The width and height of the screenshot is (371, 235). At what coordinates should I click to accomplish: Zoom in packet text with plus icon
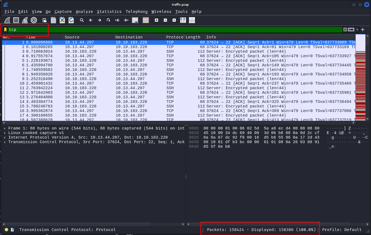pos(157,20)
